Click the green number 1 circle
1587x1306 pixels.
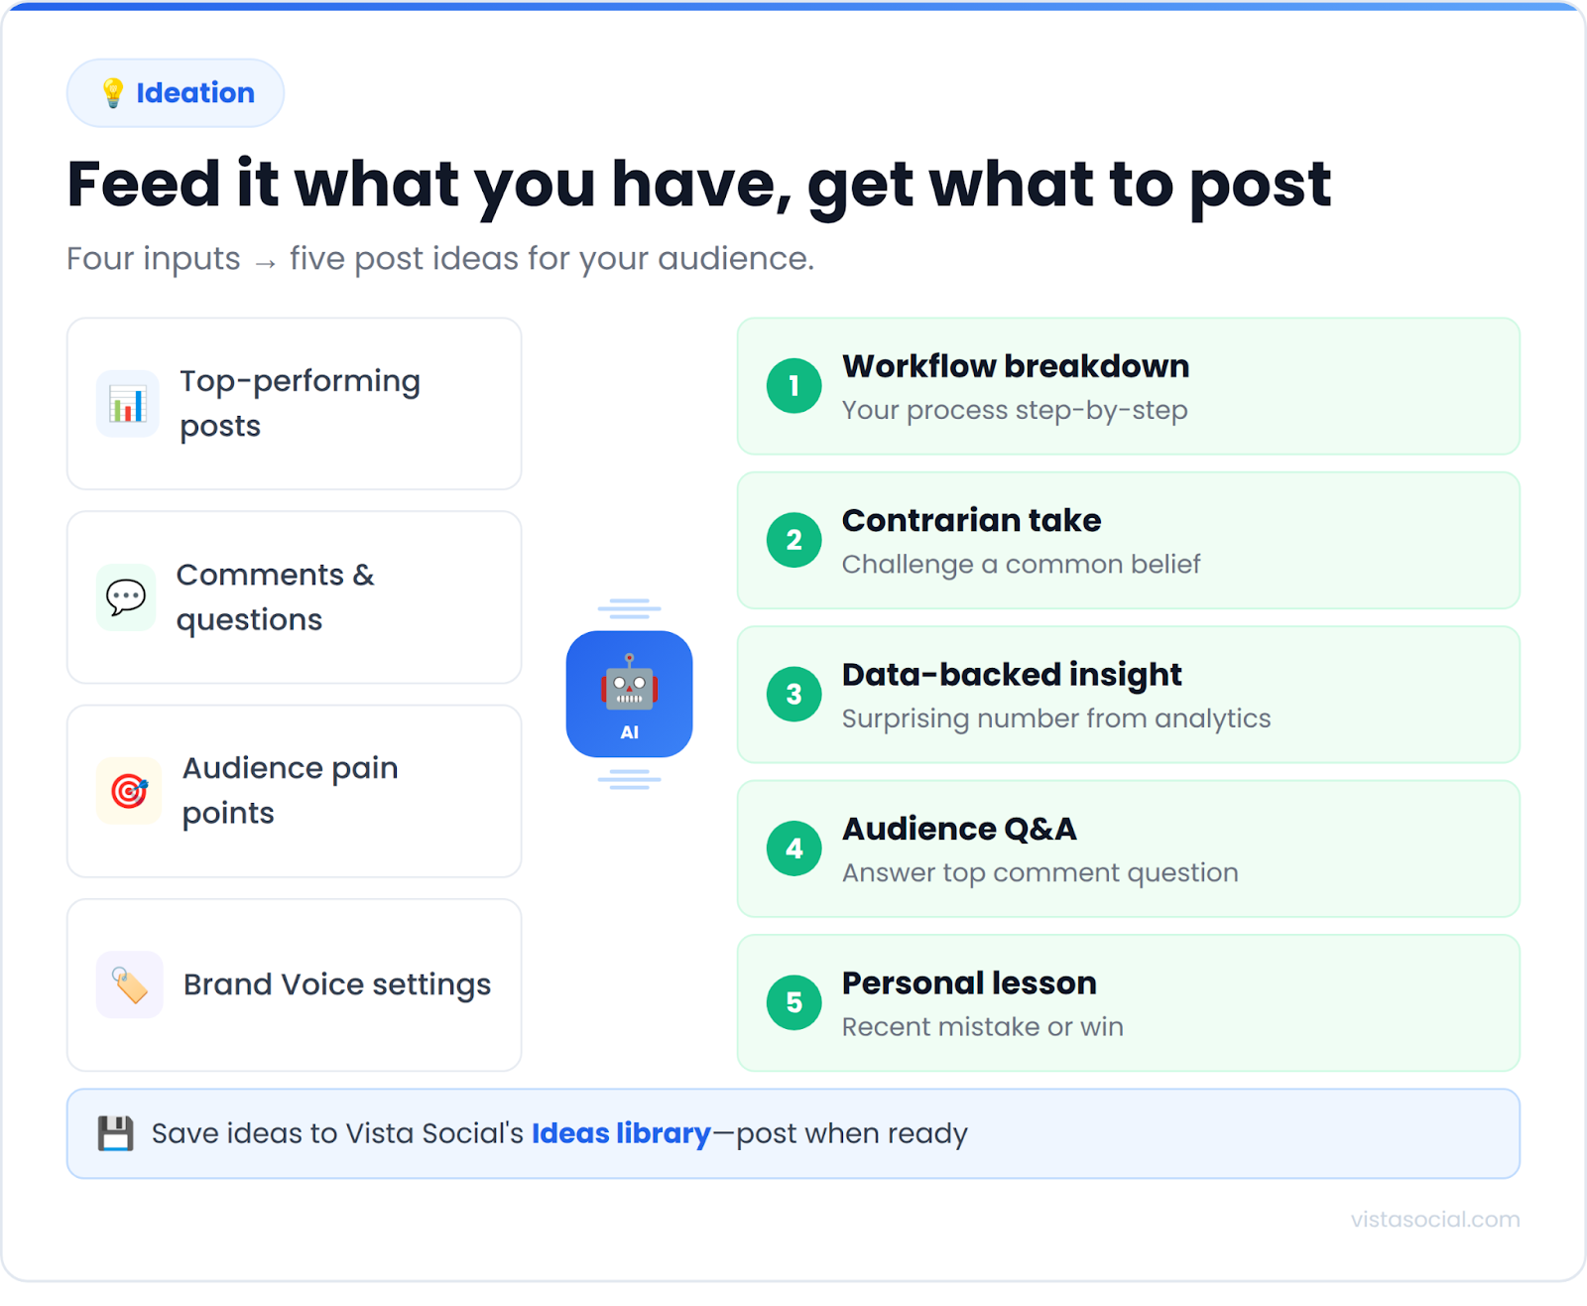pyautogui.click(x=793, y=386)
